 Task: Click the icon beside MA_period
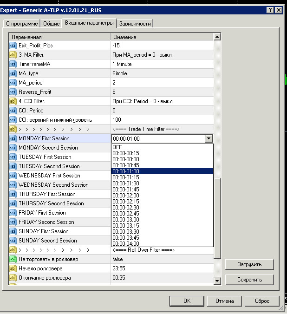(13, 83)
